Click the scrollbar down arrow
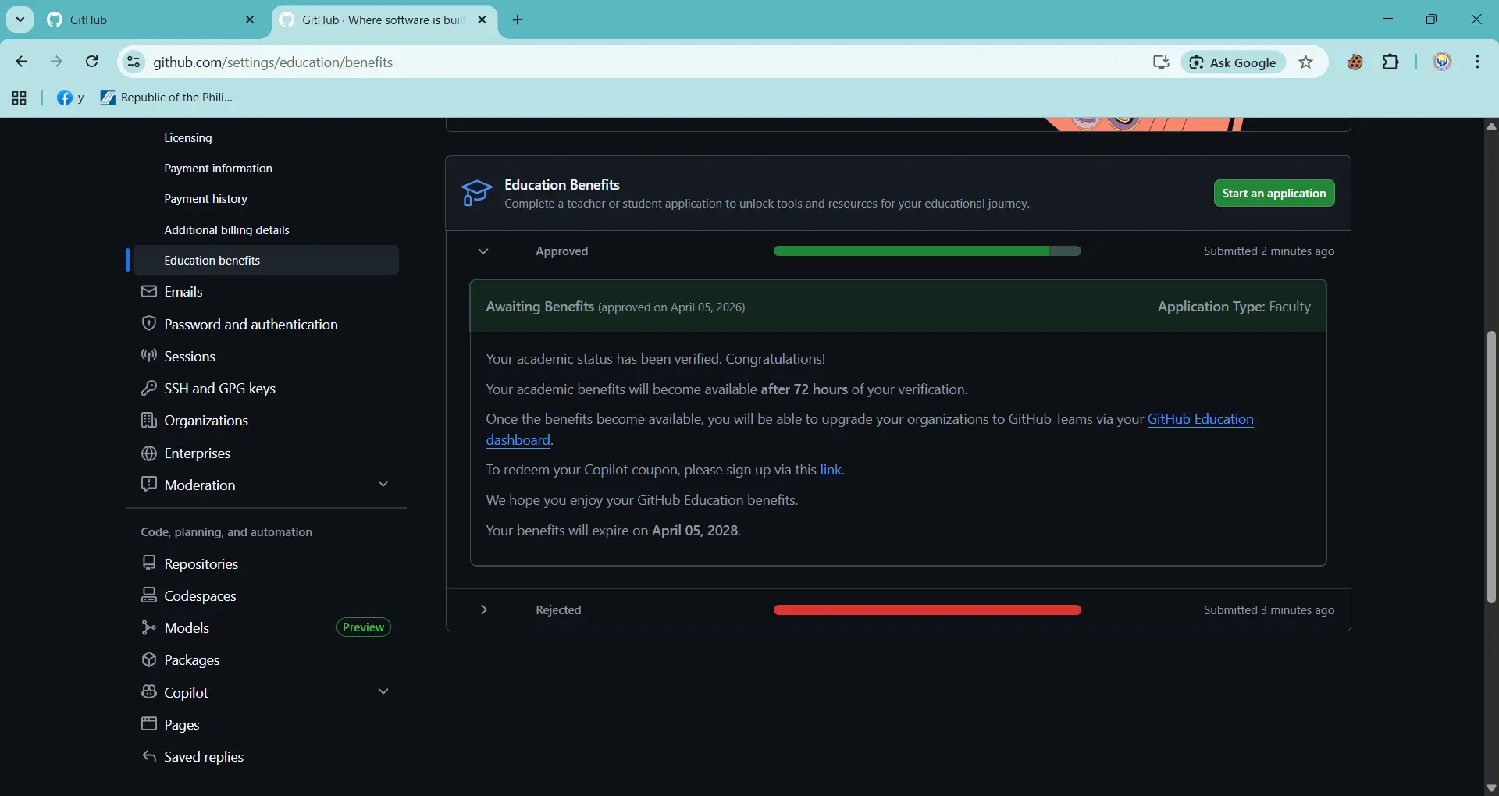Screen dimensions: 1499x796 pyautogui.click(x=1490, y=787)
